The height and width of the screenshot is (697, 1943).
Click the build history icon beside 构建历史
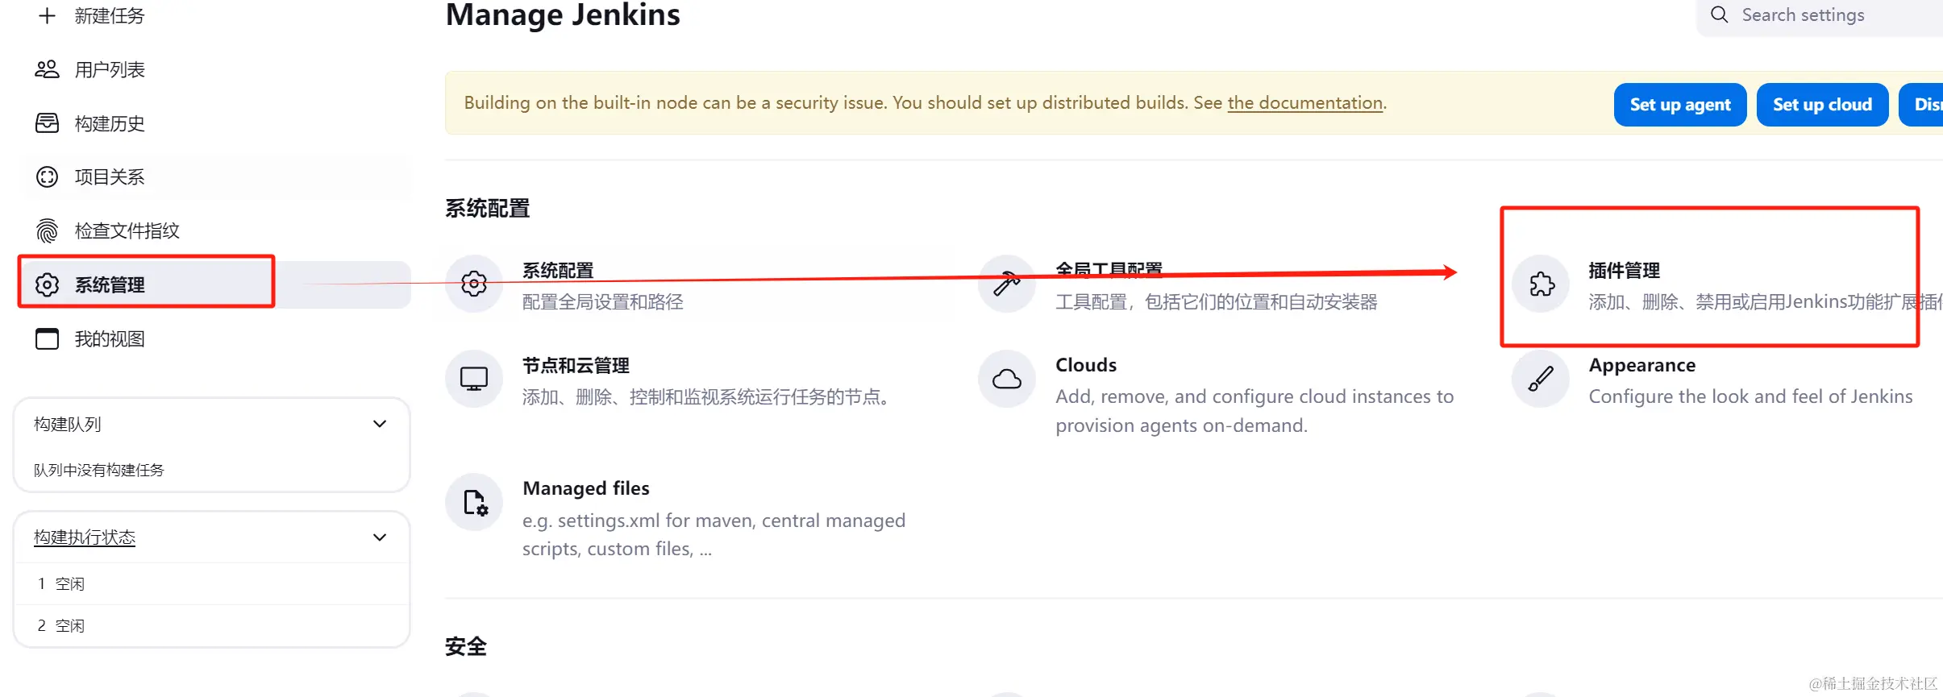48,123
